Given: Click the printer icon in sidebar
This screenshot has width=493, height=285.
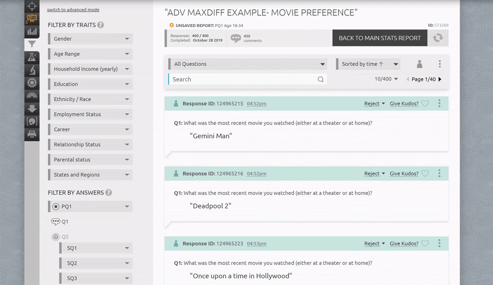Looking at the screenshot, I should tap(32, 134).
